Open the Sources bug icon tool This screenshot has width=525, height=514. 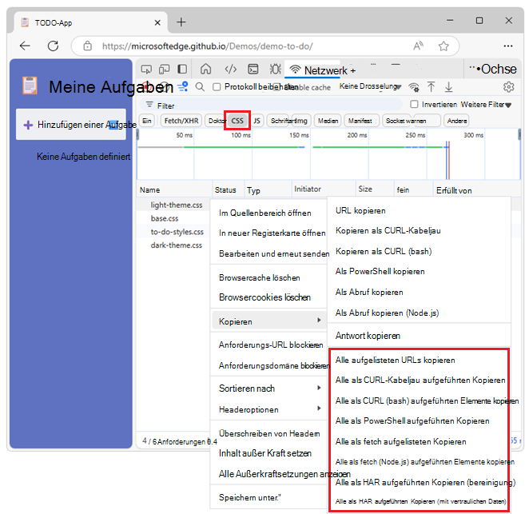[x=275, y=70]
